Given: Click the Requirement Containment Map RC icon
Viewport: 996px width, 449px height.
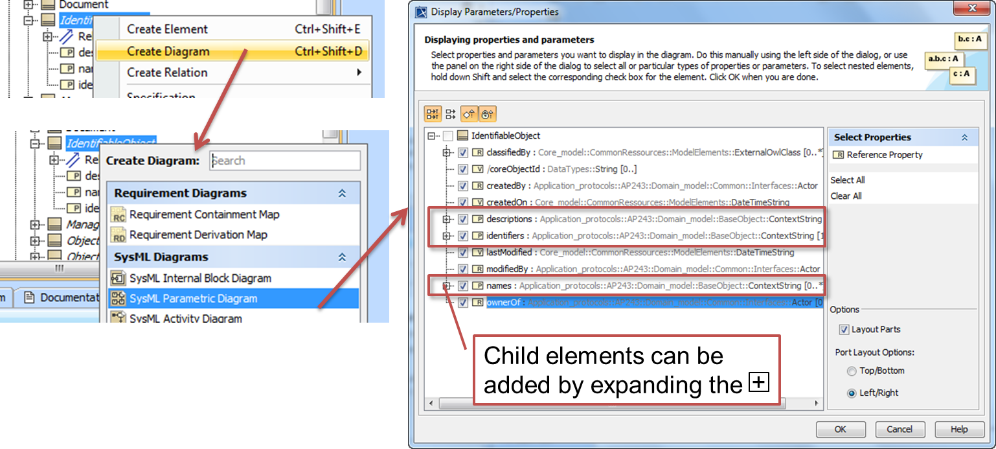Looking at the screenshot, I should point(118,214).
